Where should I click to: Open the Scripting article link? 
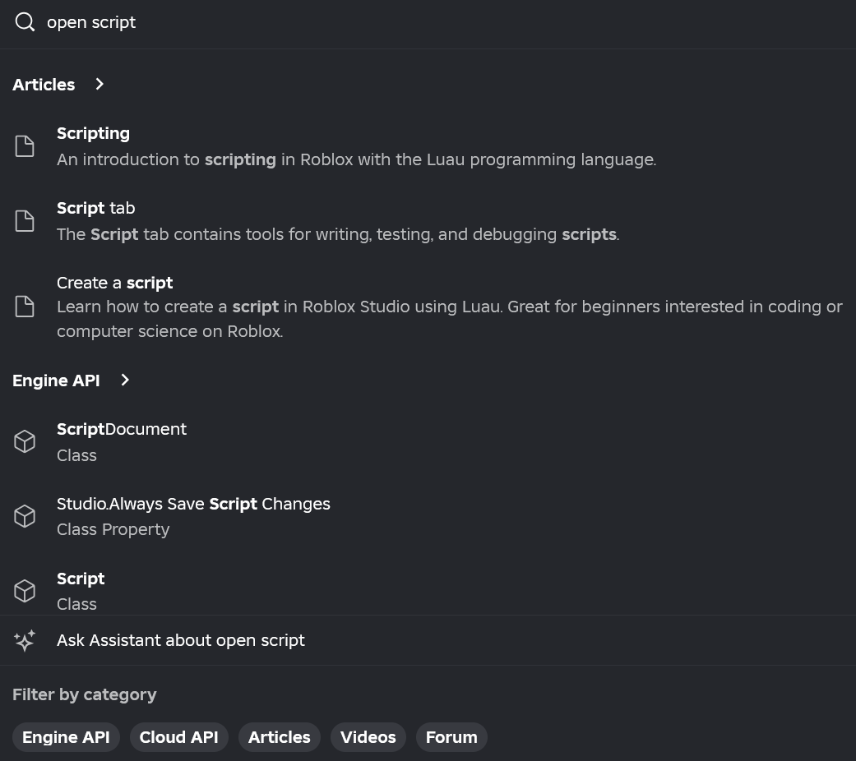point(93,133)
